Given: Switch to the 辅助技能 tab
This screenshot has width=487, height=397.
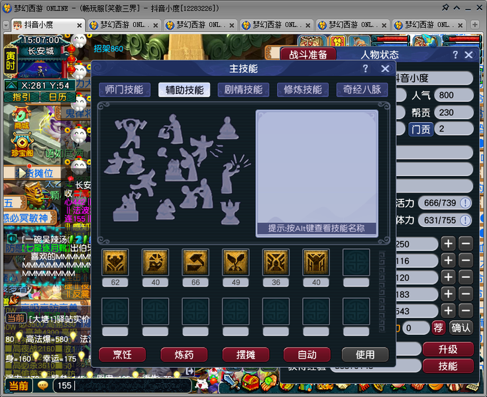Looking at the screenshot, I should coord(184,89).
